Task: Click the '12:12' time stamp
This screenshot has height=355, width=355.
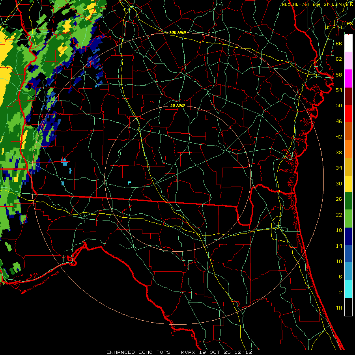Action: point(243,352)
